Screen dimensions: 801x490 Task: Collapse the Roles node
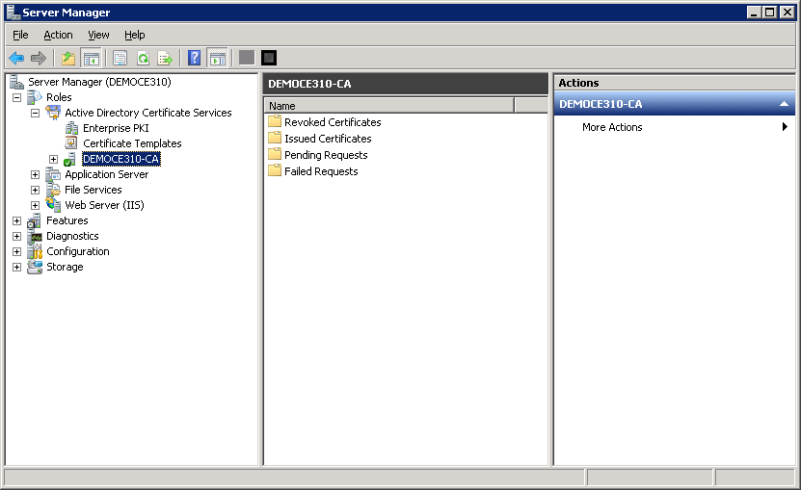pyautogui.click(x=16, y=97)
